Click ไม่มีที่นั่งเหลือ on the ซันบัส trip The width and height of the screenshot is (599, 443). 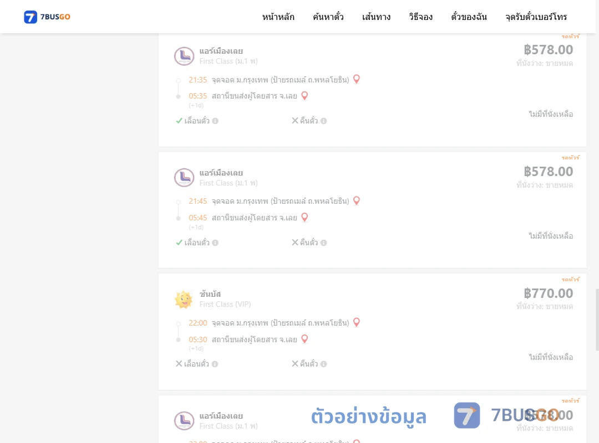pyautogui.click(x=551, y=357)
